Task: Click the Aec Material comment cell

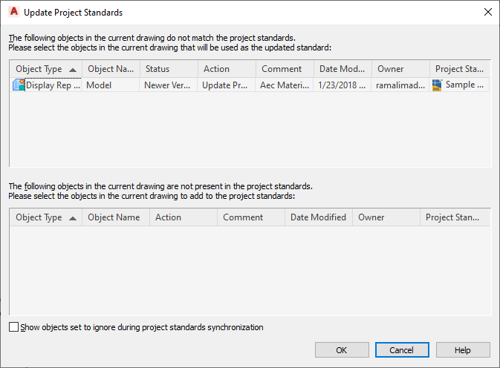Action: pos(283,85)
